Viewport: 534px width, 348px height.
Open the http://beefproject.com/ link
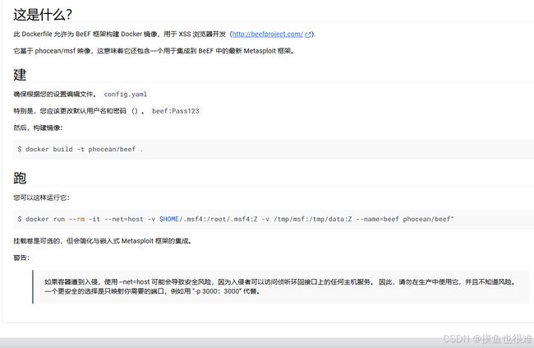click(x=267, y=34)
